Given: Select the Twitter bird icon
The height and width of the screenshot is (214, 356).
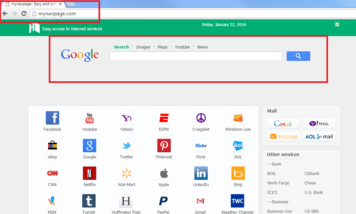Looking at the screenshot, I should [x=126, y=146].
